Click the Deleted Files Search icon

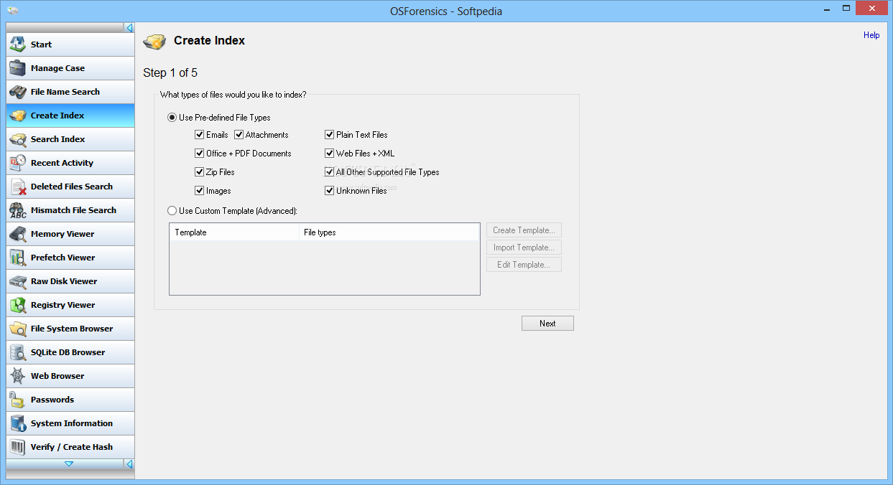click(x=18, y=187)
